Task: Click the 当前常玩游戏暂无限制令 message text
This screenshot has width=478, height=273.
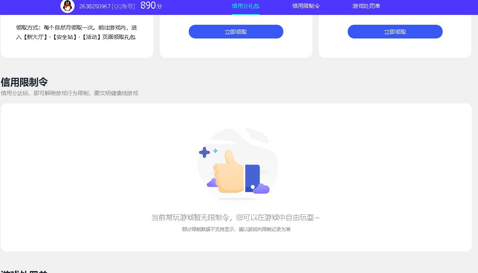Action: [x=236, y=218]
